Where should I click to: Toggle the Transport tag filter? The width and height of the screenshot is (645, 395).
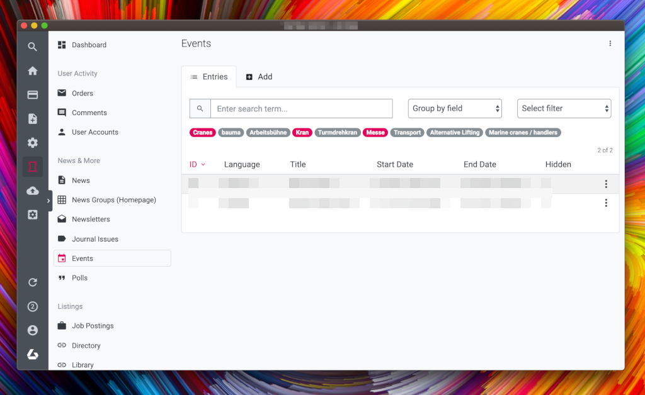tap(408, 133)
